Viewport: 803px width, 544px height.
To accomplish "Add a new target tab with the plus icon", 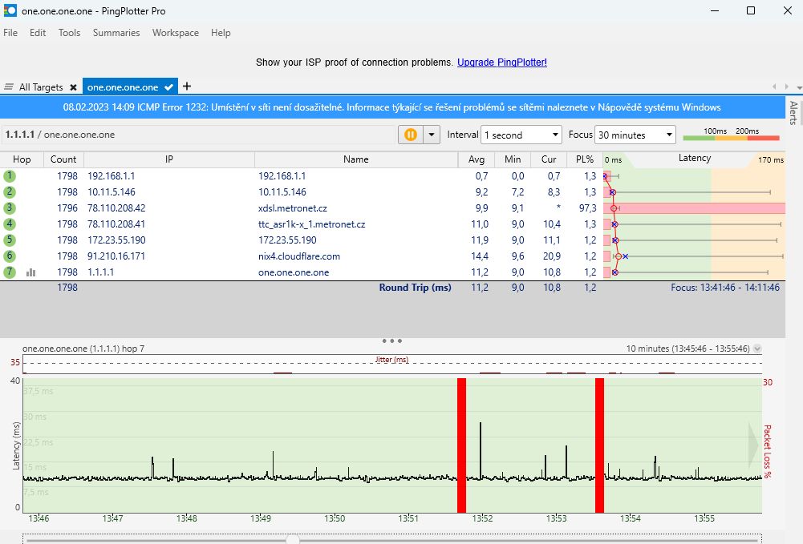I will click(x=187, y=87).
